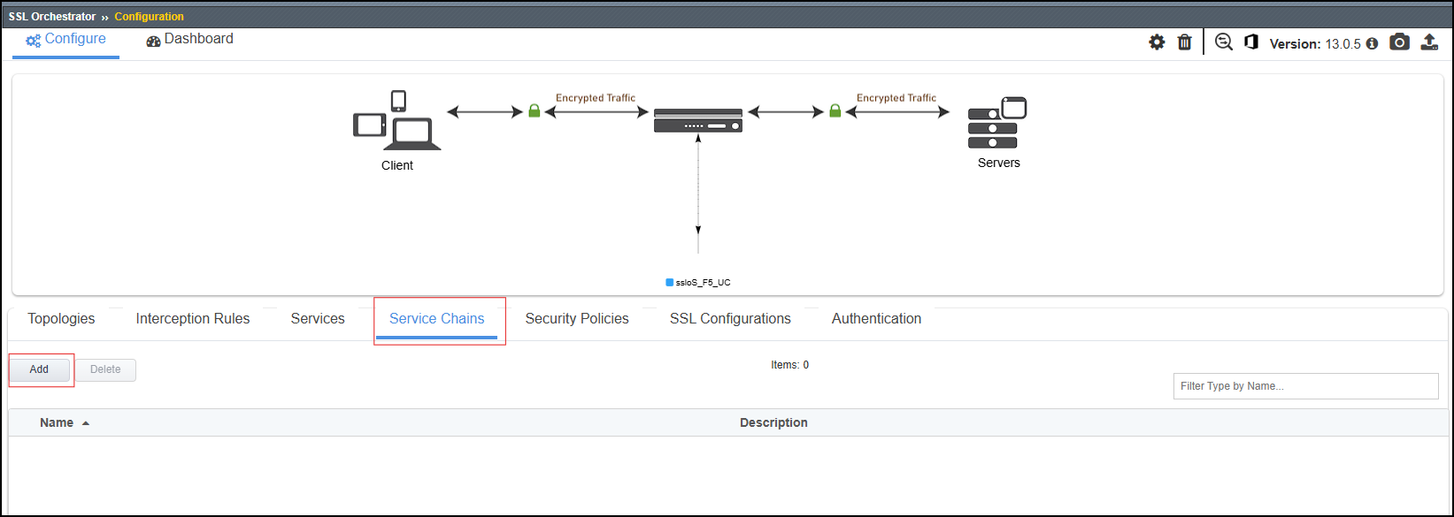
Task: Click the magnifier with swap arrows icon
Action: 1224,42
